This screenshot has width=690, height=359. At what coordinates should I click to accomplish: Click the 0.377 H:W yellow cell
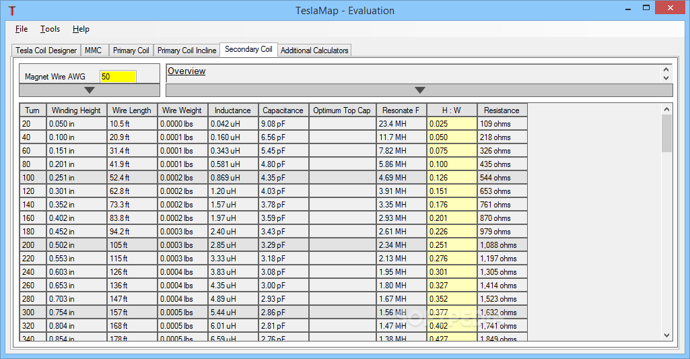click(x=452, y=313)
